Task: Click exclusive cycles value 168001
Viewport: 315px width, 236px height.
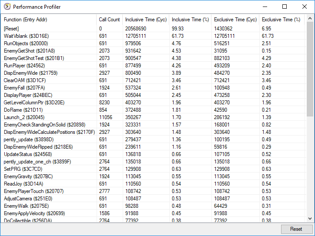Action: (x=222, y=125)
